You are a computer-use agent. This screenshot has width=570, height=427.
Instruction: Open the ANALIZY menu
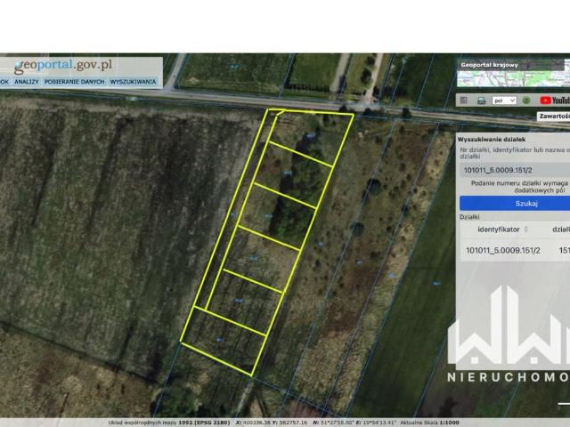point(27,82)
